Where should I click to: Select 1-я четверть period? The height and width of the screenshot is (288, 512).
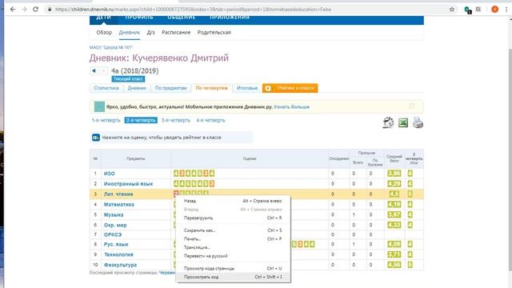click(x=106, y=120)
